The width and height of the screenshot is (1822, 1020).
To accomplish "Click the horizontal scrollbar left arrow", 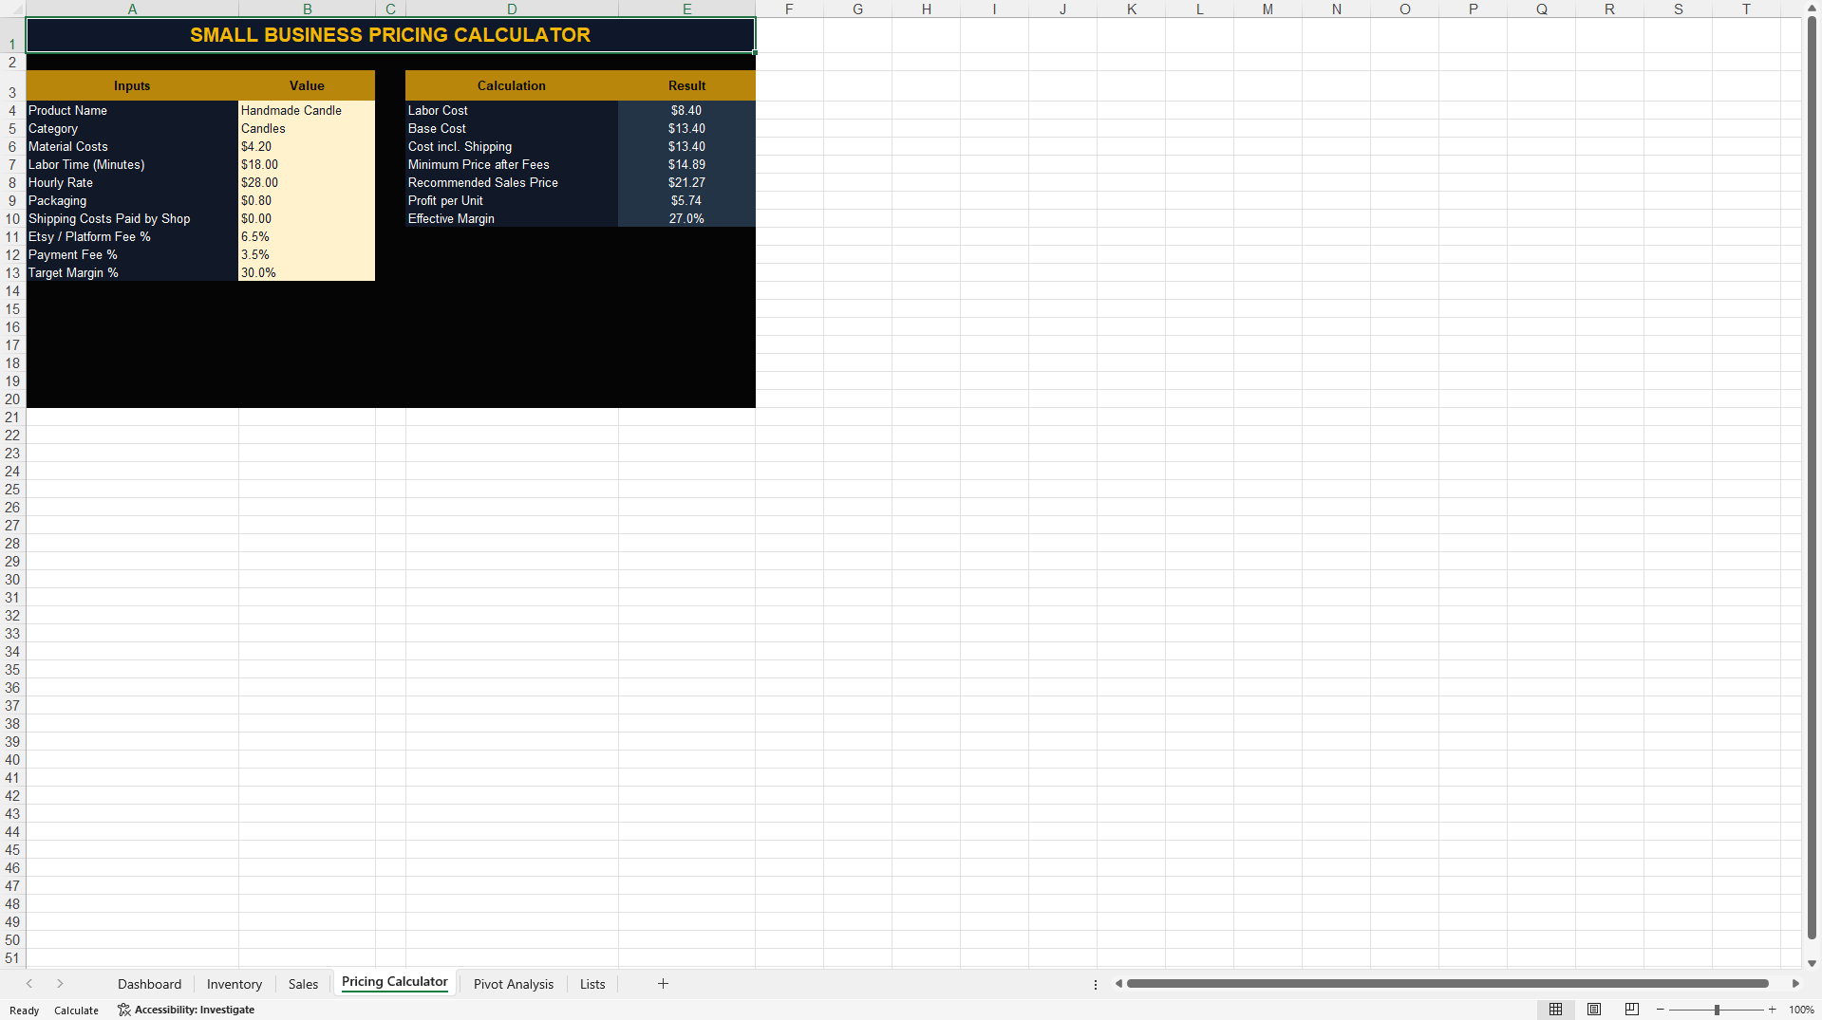I will coord(1118,984).
